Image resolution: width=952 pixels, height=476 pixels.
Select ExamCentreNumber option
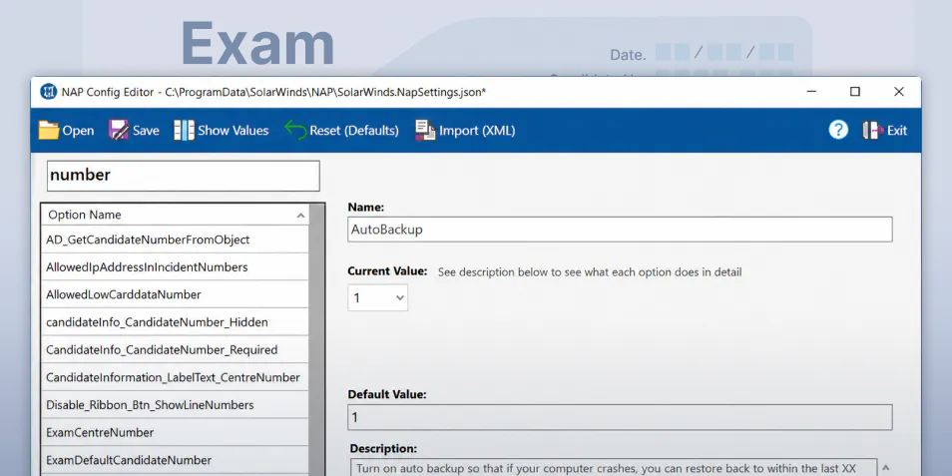click(x=175, y=432)
